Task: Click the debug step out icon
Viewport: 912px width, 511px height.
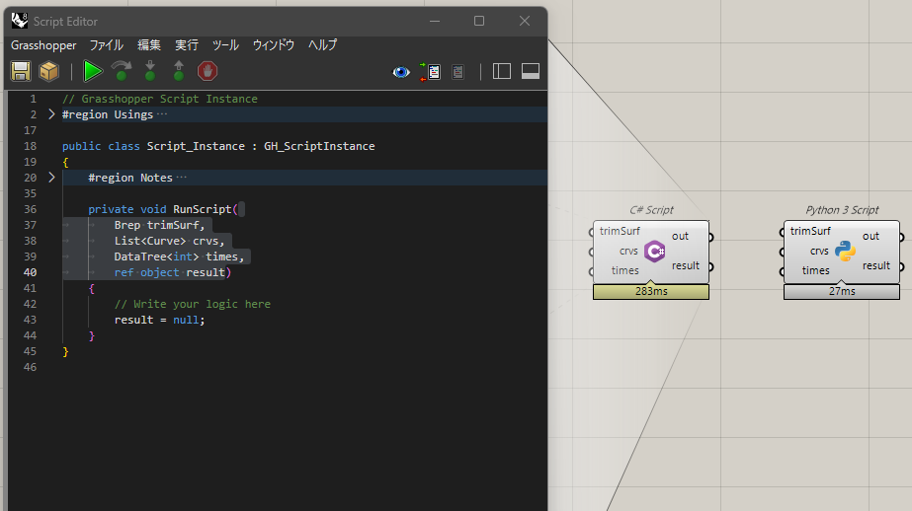Action: pyautogui.click(x=178, y=71)
